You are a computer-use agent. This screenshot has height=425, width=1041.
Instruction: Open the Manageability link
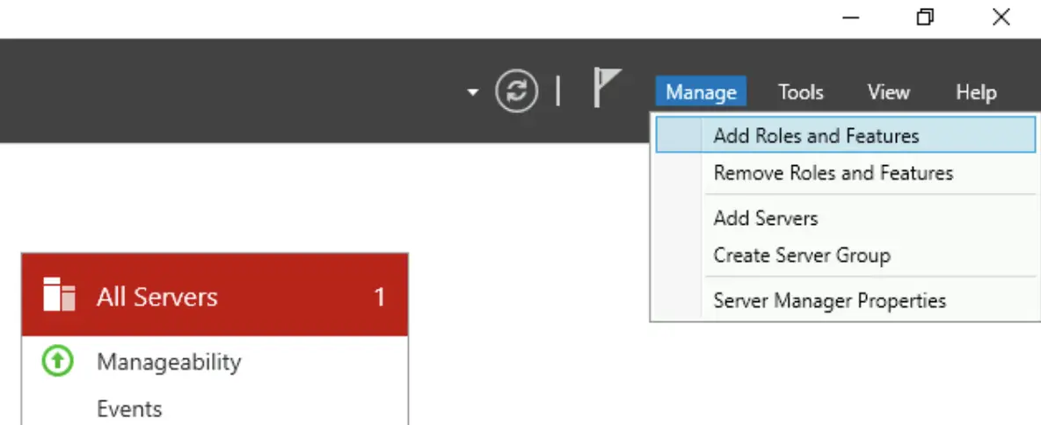[x=169, y=362]
